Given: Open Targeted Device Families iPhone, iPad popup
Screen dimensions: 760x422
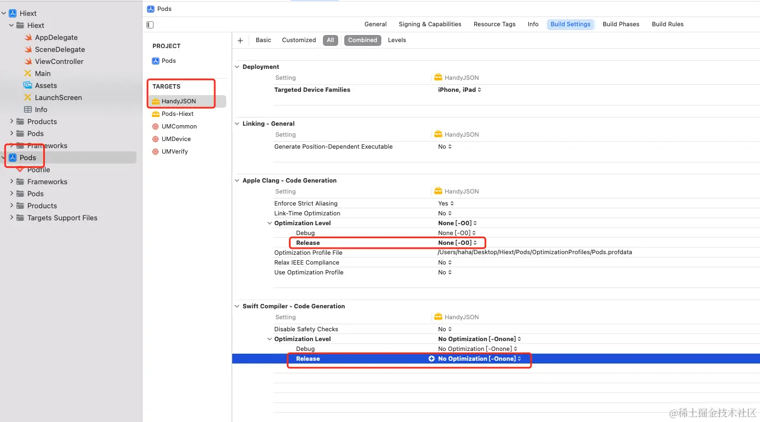Looking at the screenshot, I should click(x=459, y=90).
